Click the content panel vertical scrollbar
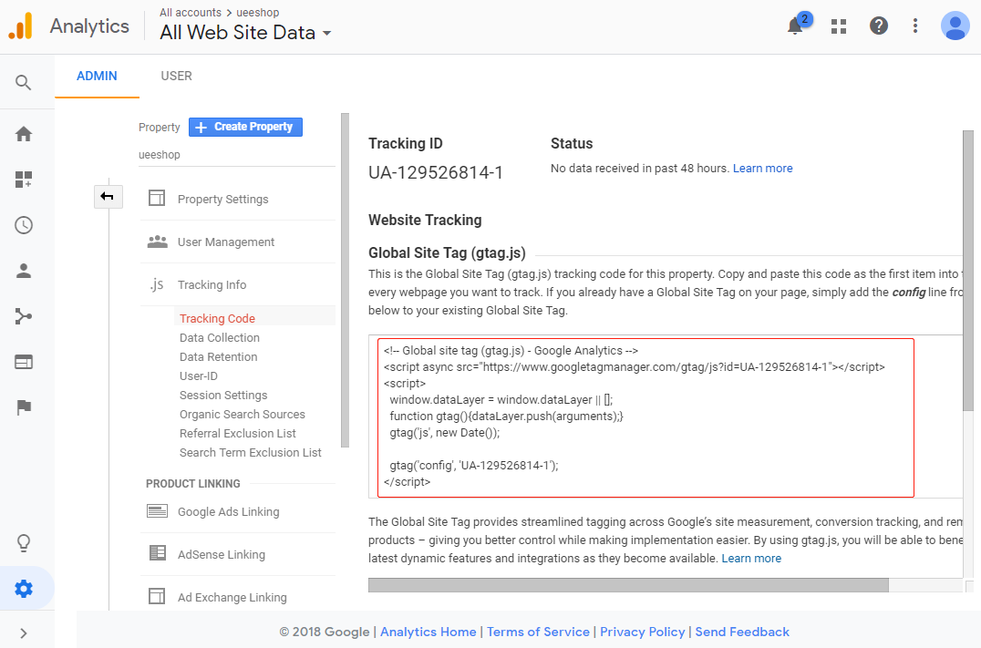 (x=968, y=270)
